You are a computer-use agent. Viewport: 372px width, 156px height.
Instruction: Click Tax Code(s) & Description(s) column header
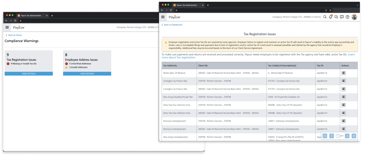click(291, 66)
